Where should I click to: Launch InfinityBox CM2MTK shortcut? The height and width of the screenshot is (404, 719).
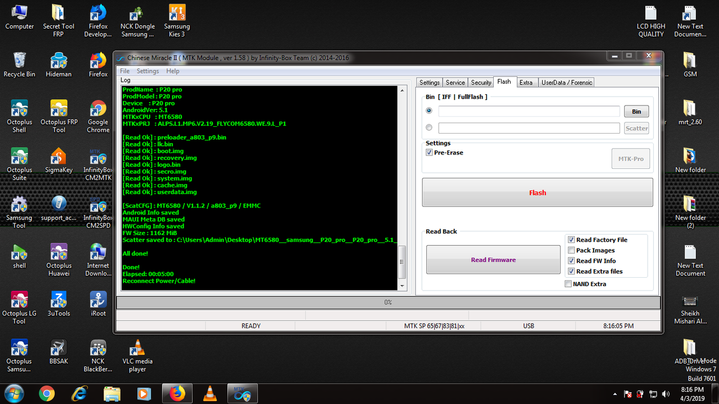click(x=98, y=164)
